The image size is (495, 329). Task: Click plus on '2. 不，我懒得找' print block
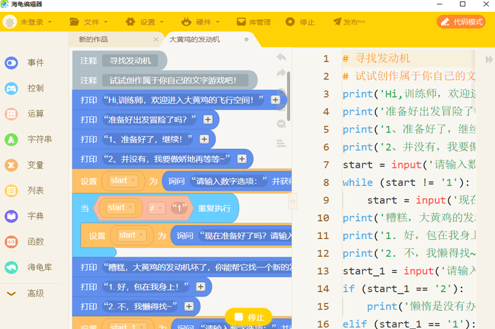click(189, 306)
